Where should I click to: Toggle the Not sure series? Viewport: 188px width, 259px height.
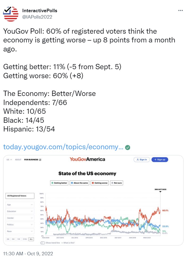click(x=117, y=183)
